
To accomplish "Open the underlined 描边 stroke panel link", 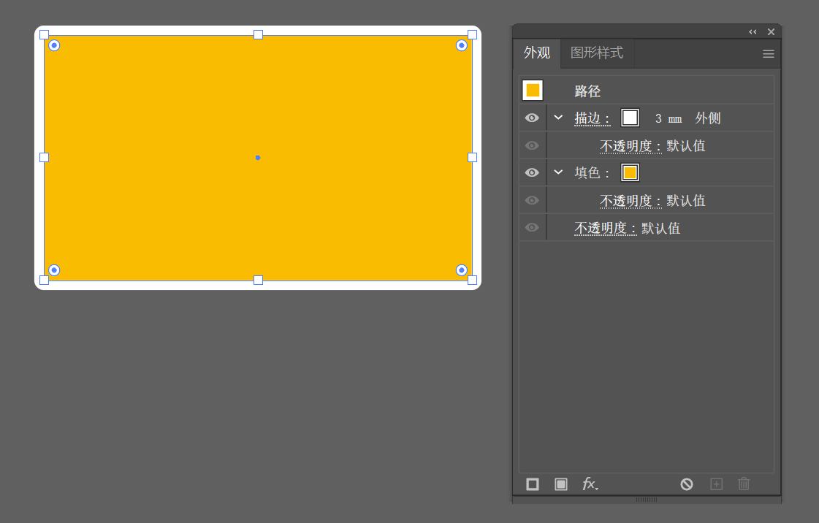I will [592, 118].
